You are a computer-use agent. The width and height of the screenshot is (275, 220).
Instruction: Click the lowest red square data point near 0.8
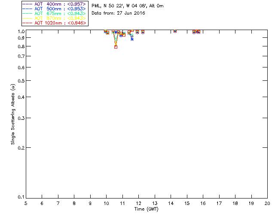coord(116,47)
